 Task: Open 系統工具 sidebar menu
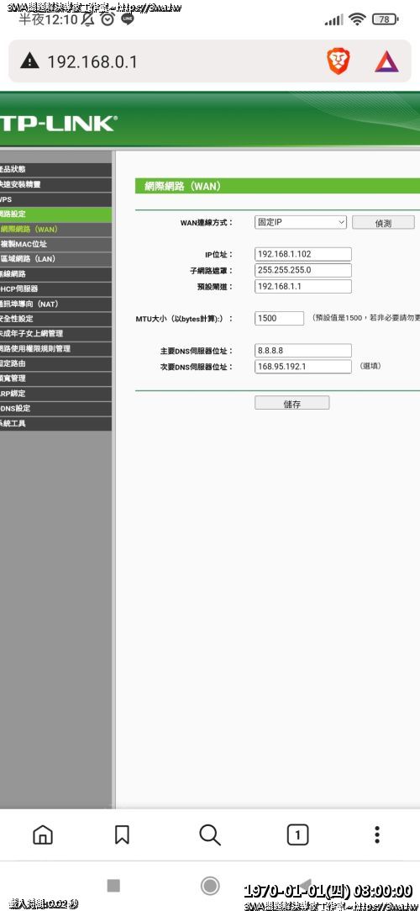55,423
